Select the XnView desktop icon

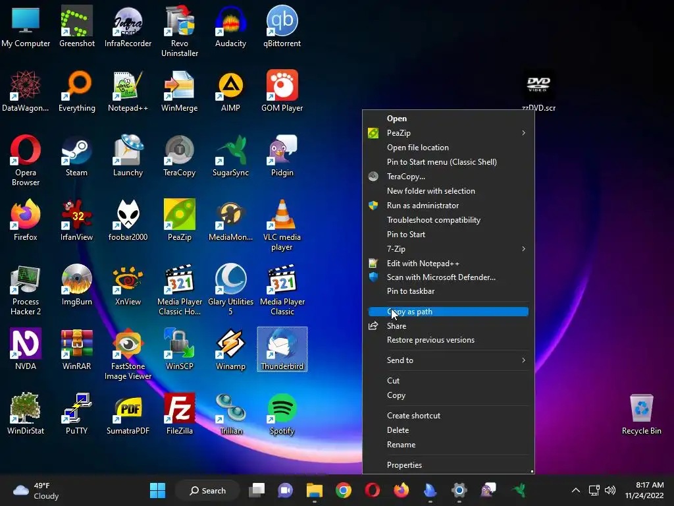coord(128,285)
